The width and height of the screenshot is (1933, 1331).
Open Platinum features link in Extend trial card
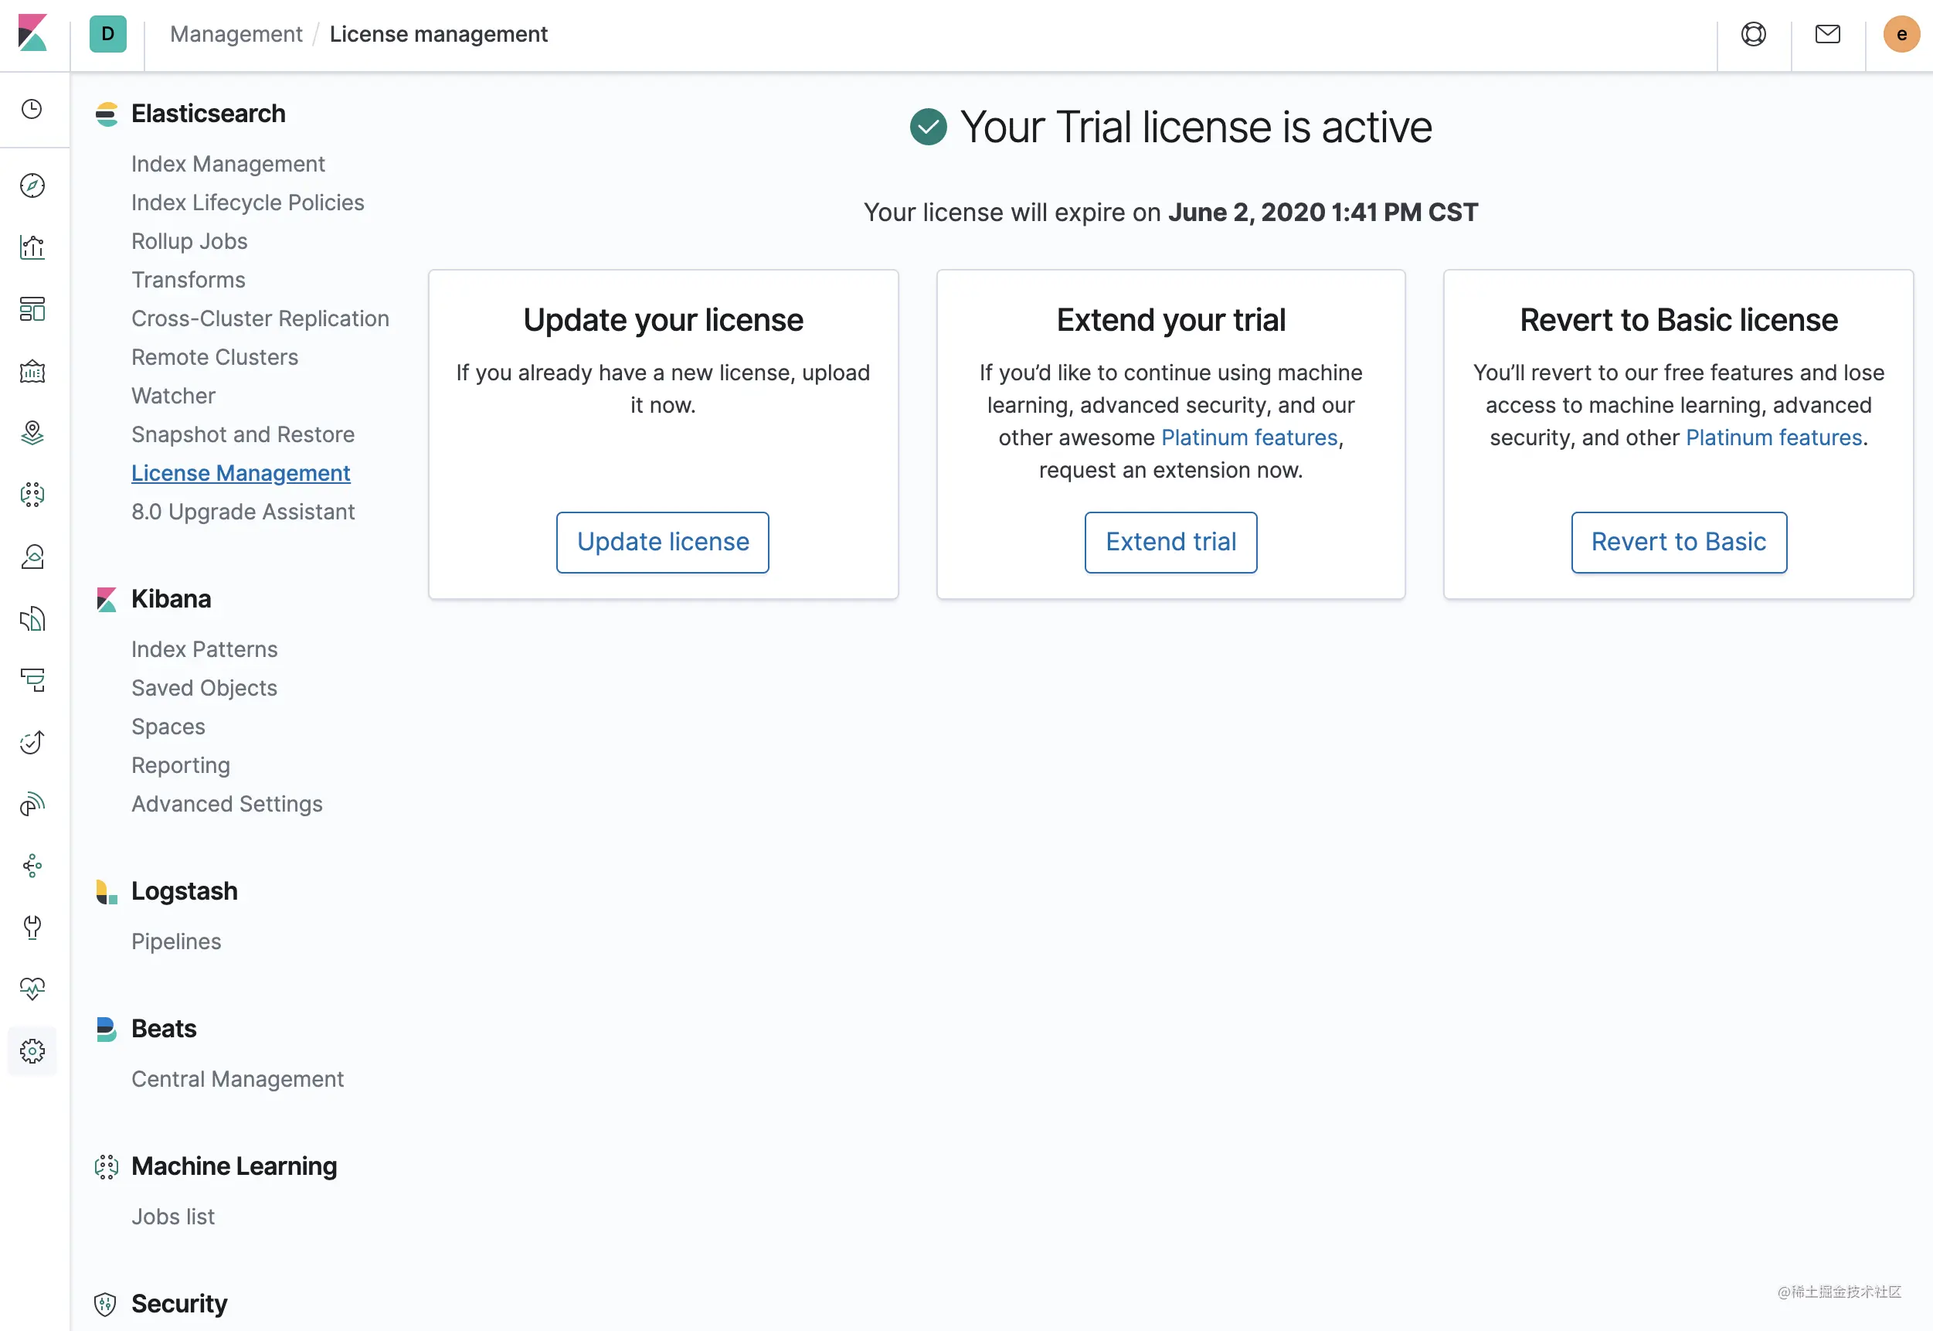(1248, 437)
